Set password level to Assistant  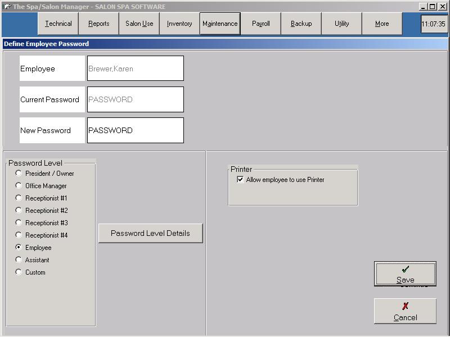19,260
